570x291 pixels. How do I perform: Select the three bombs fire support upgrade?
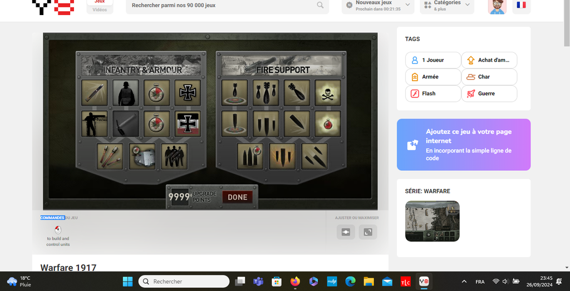pyautogui.click(x=266, y=92)
